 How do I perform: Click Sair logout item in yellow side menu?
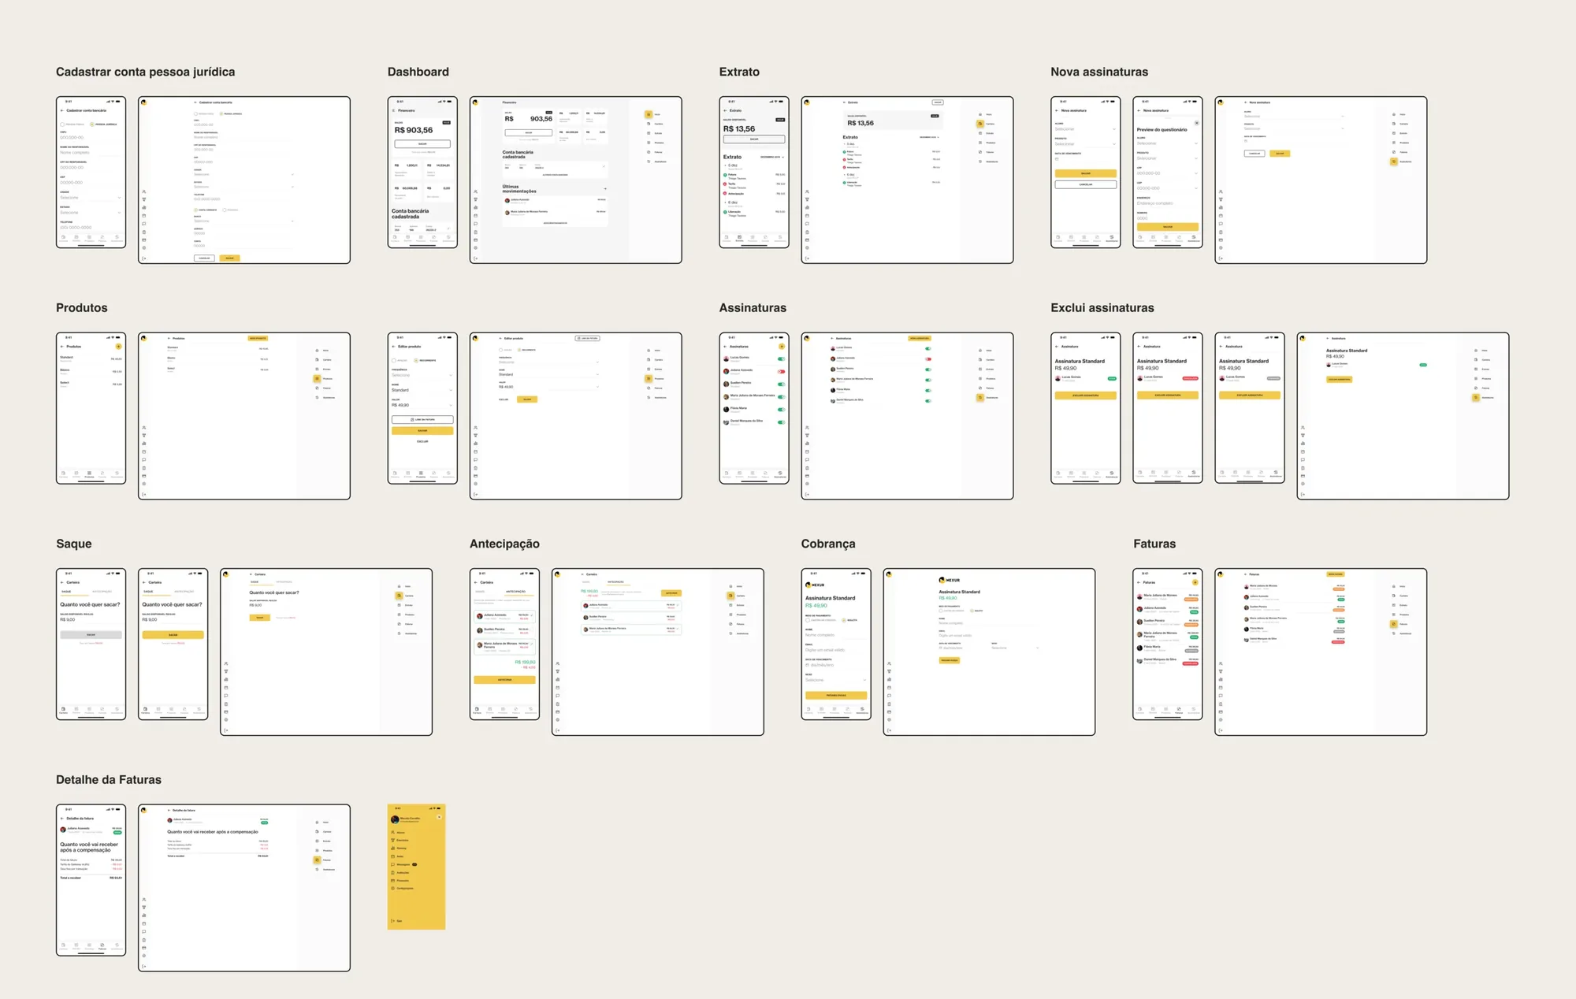(396, 921)
